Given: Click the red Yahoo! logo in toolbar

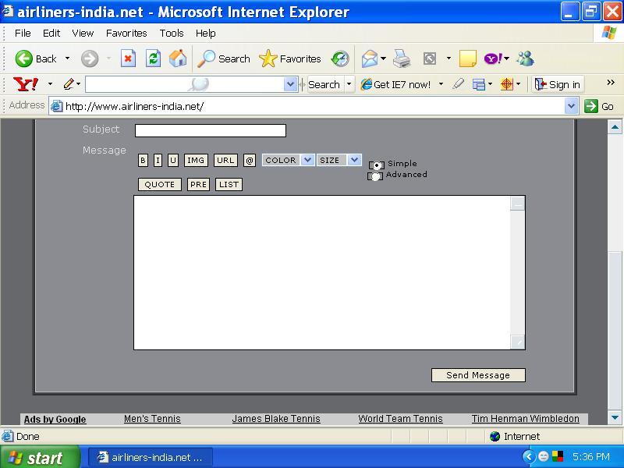Looking at the screenshot, I should (x=26, y=84).
